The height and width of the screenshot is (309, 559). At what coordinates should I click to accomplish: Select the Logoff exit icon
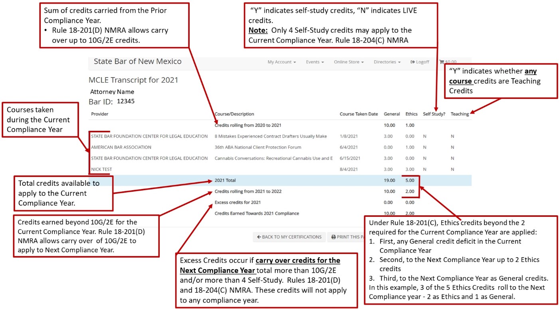pos(411,62)
